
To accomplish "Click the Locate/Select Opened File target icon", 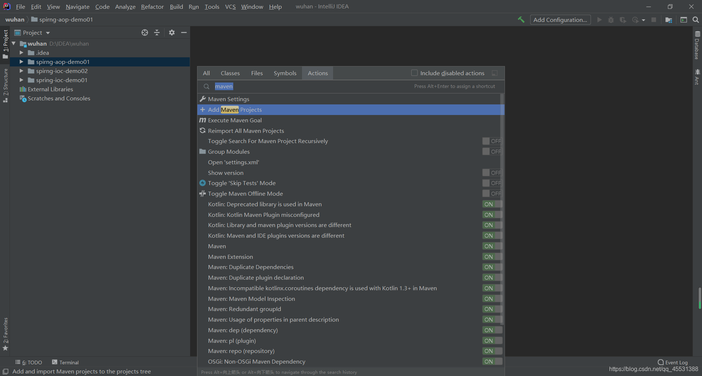I will coord(145,32).
